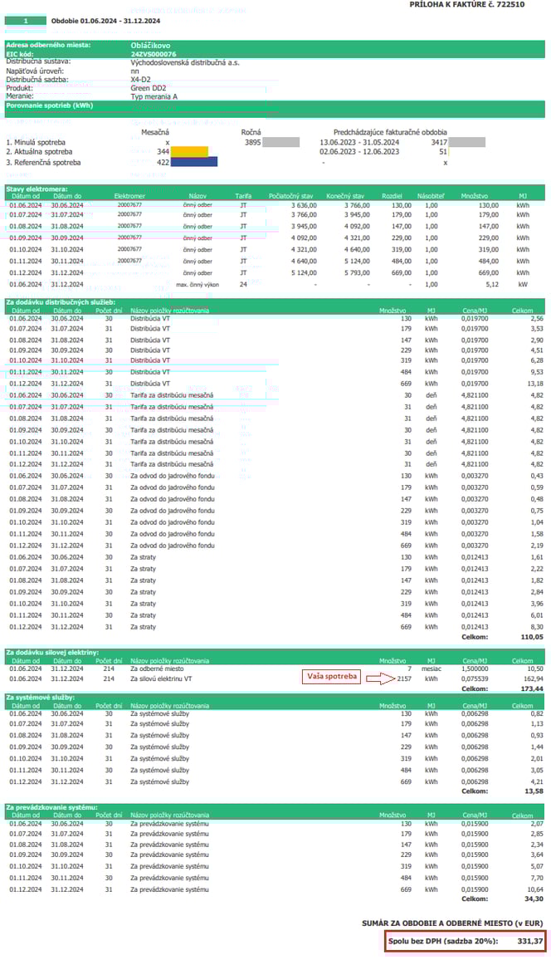
Task: Click the row label '3. Referenčná spotreba'
Action: 43,162
